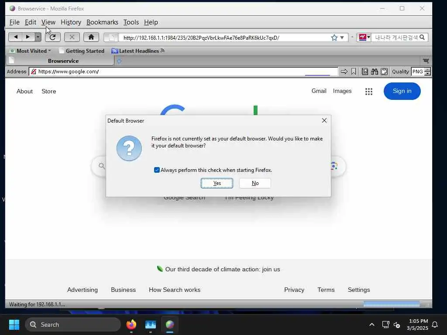Reload the page with the refresh button
447x335 pixels.
click(x=53, y=37)
